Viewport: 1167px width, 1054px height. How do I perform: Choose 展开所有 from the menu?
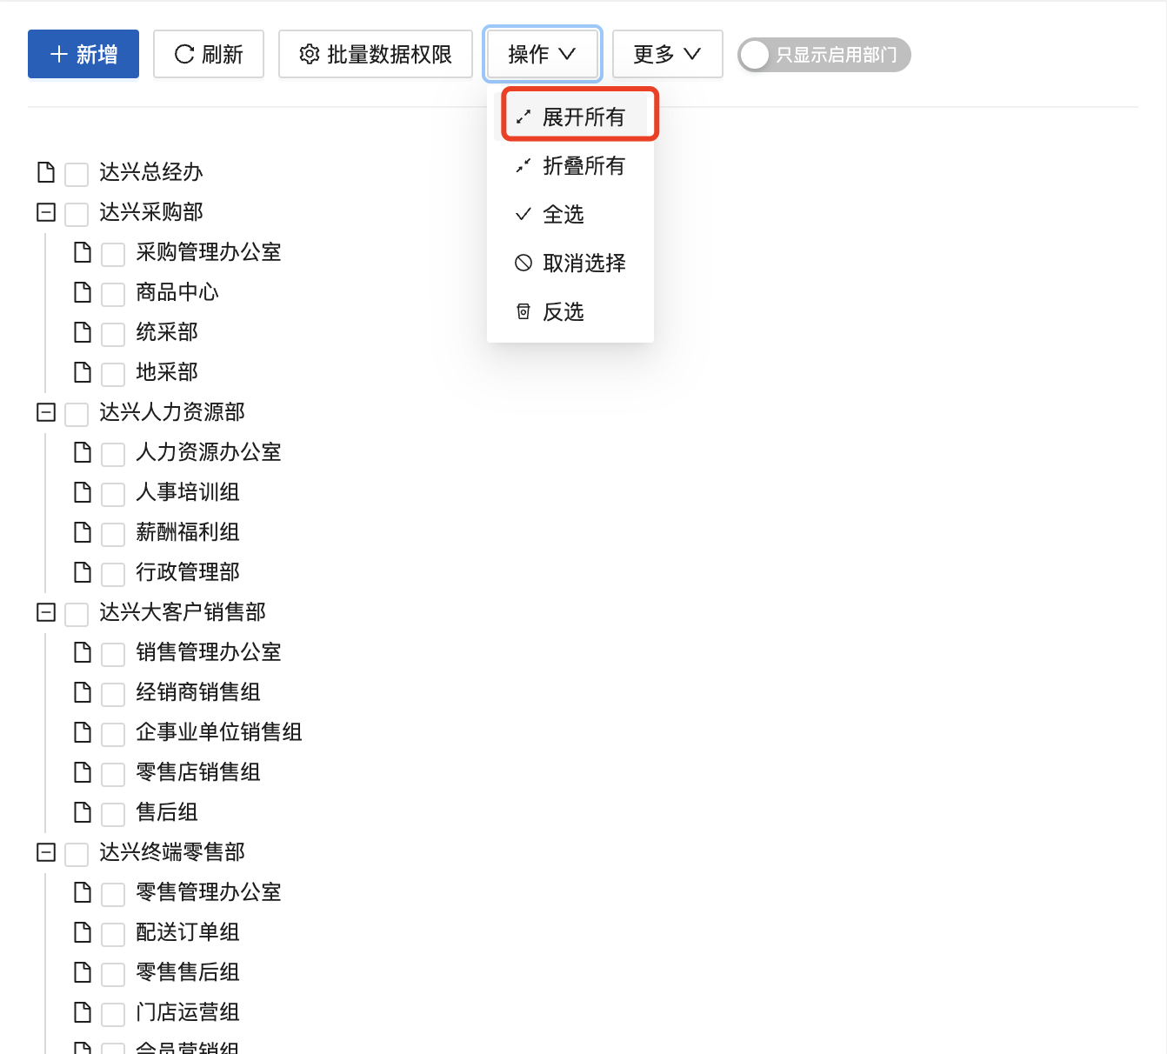[583, 117]
